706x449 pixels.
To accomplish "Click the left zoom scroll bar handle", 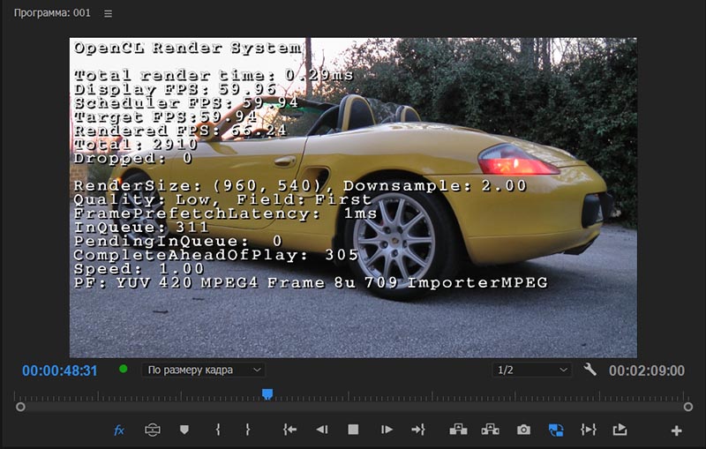I will click(x=20, y=407).
